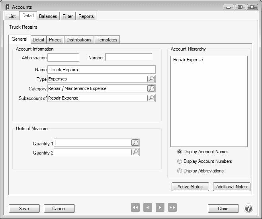
Task: Open help with the question mark icon
Action: point(248,208)
